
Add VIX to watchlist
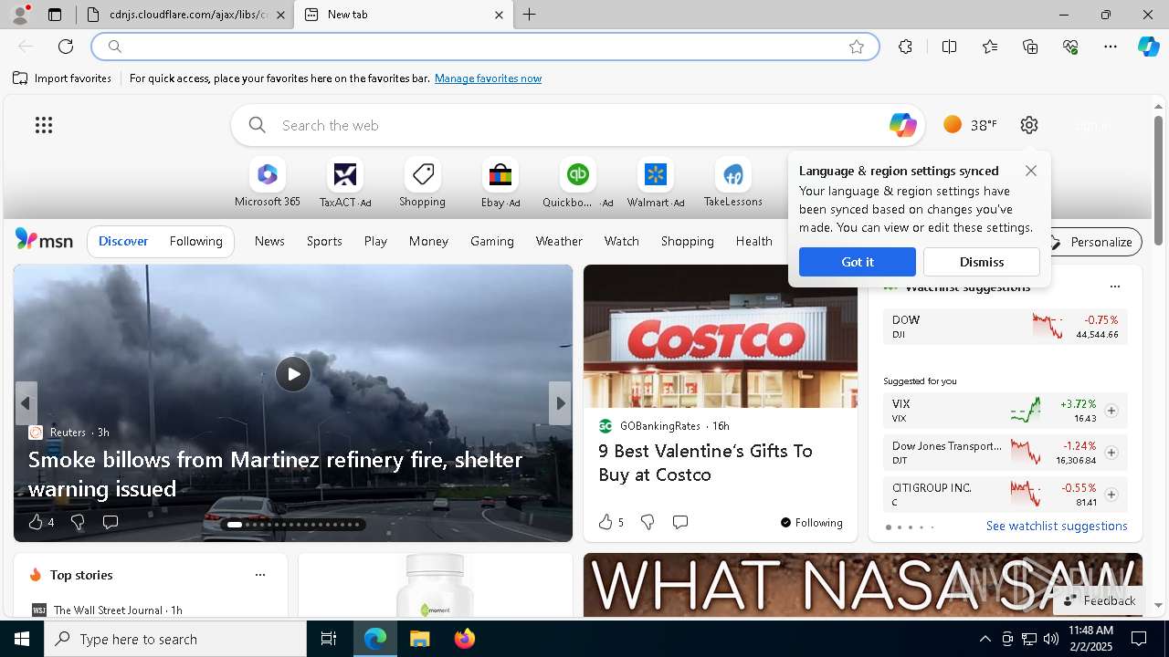pos(1111,411)
